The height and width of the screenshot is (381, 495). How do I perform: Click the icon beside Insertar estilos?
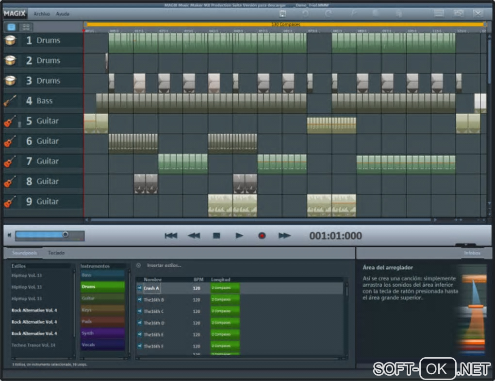click(x=138, y=265)
